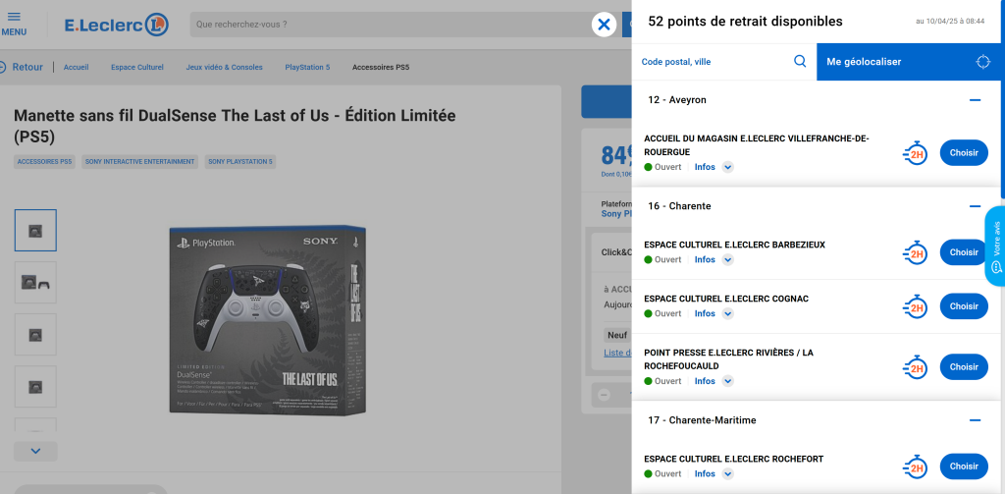This screenshot has width=1005, height=494.
Task: Choose Espace Culturel Rochefort
Action: pos(964,467)
